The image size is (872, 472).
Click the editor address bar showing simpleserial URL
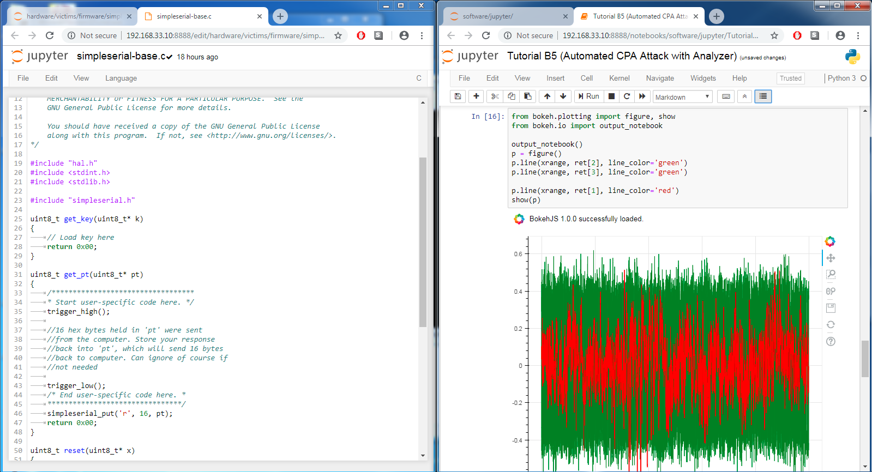pyautogui.click(x=225, y=35)
